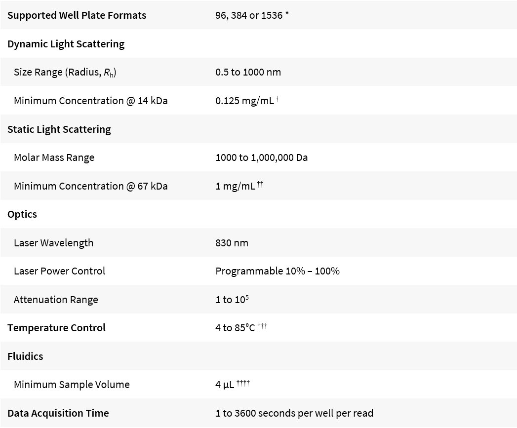The image size is (517, 428).
Task: Select the Dynamic Light Scattering section header
Action: [x=66, y=44]
